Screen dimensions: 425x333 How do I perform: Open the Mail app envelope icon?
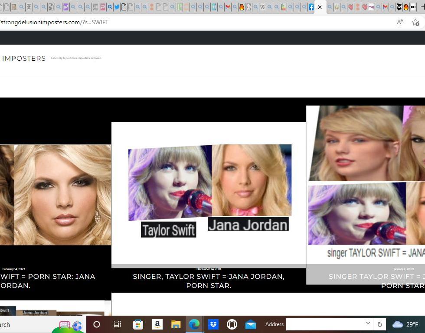click(251, 324)
